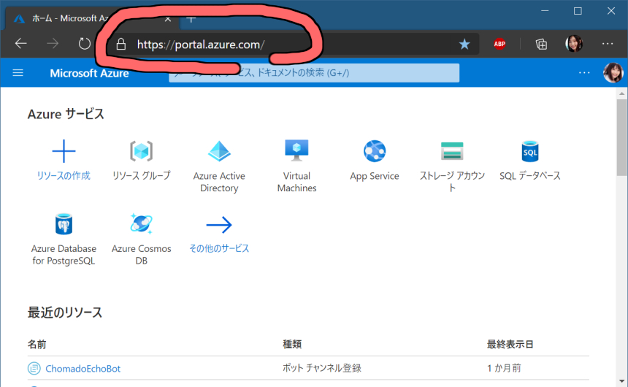Open the Collections icon in browser toolbar
Viewport: 628px width, 387px height.
(x=541, y=44)
